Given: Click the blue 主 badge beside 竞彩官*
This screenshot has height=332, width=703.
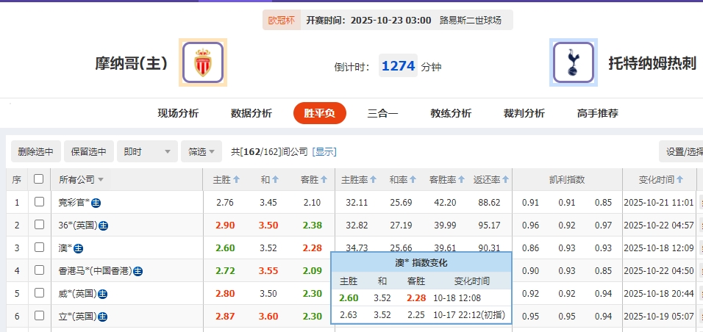Looking at the screenshot, I should 96,203.
